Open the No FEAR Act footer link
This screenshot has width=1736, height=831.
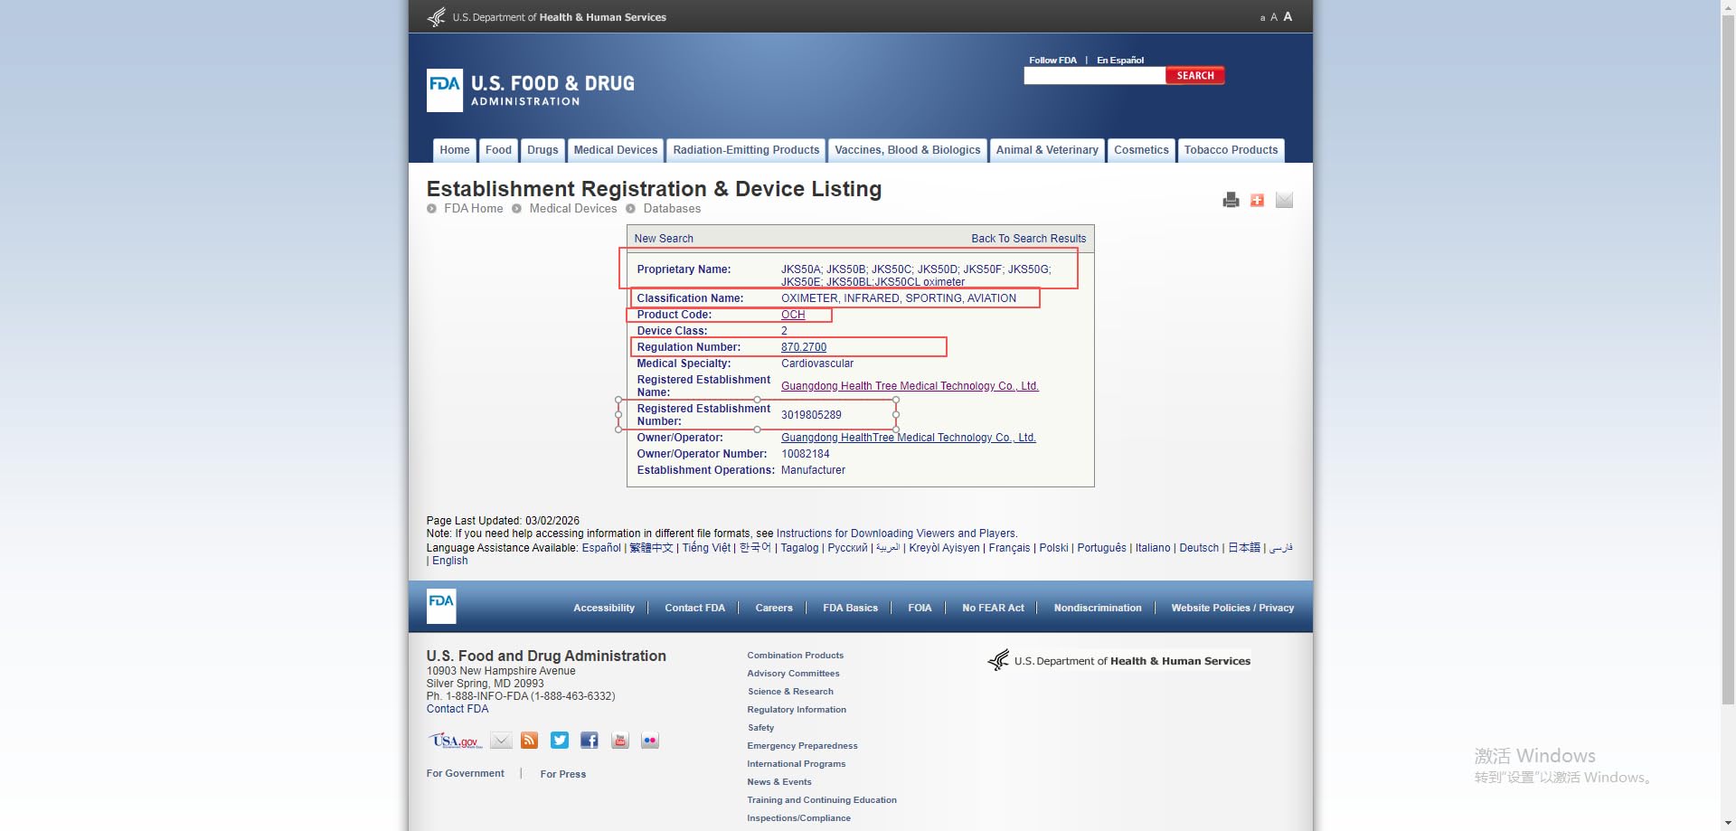pos(993,608)
